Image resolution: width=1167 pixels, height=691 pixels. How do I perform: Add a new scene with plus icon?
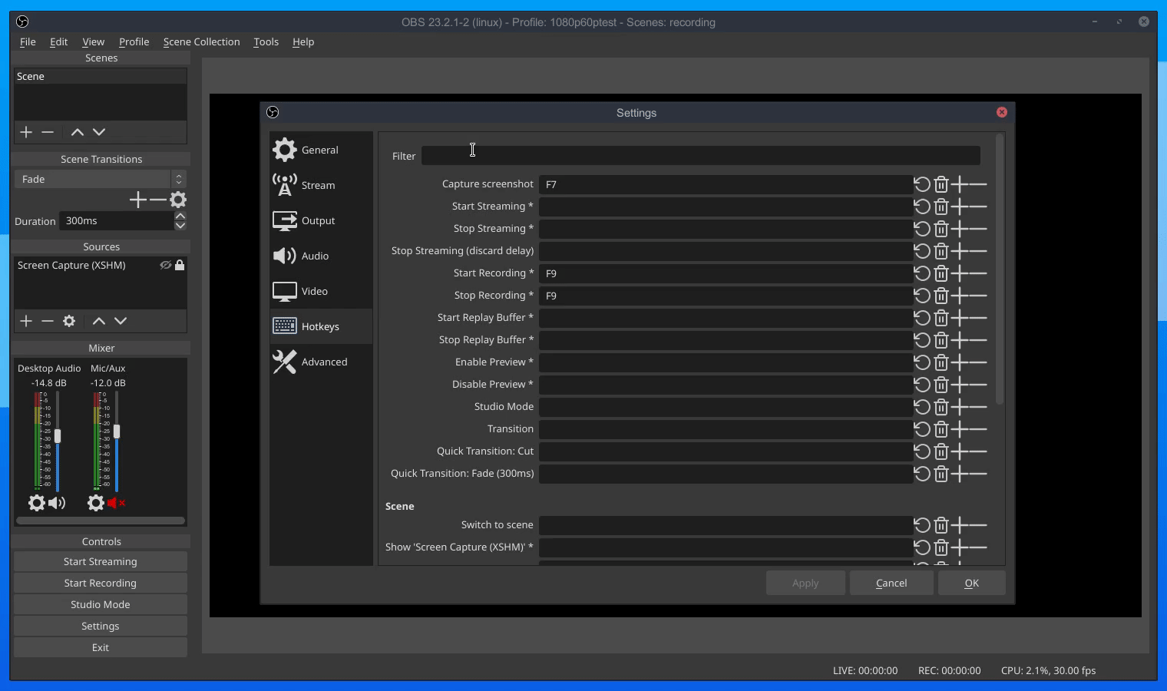(x=26, y=132)
